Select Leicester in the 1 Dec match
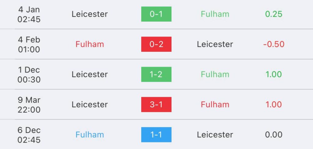Screen dimensions: 313x149 (90, 74)
